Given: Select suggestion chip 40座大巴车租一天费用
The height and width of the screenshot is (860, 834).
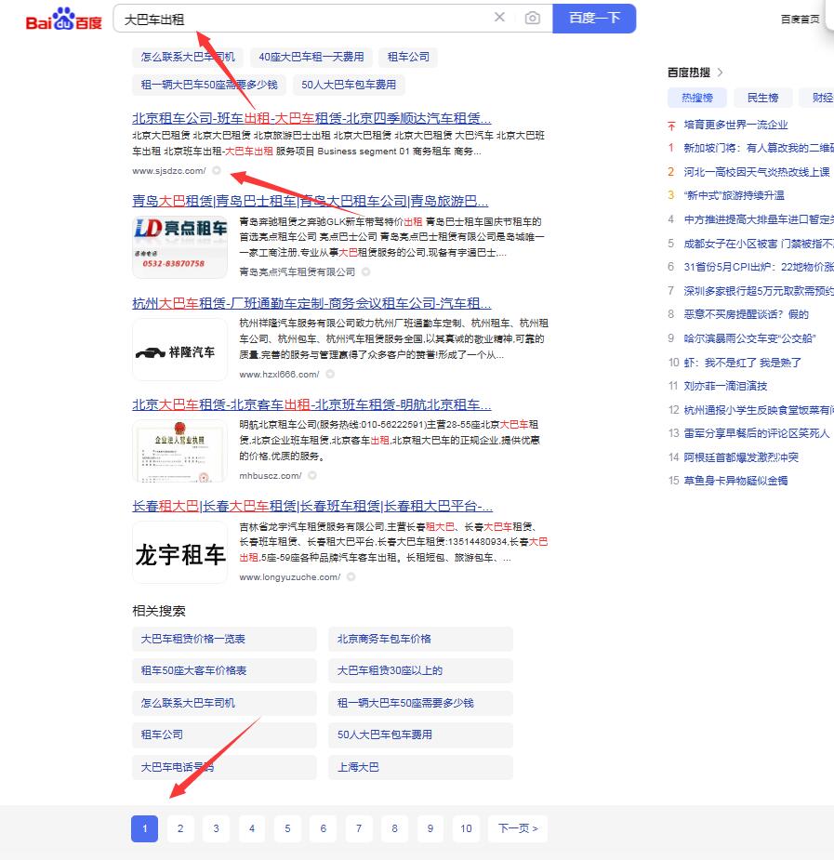Looking at the screenshot, I should (311, 57).
